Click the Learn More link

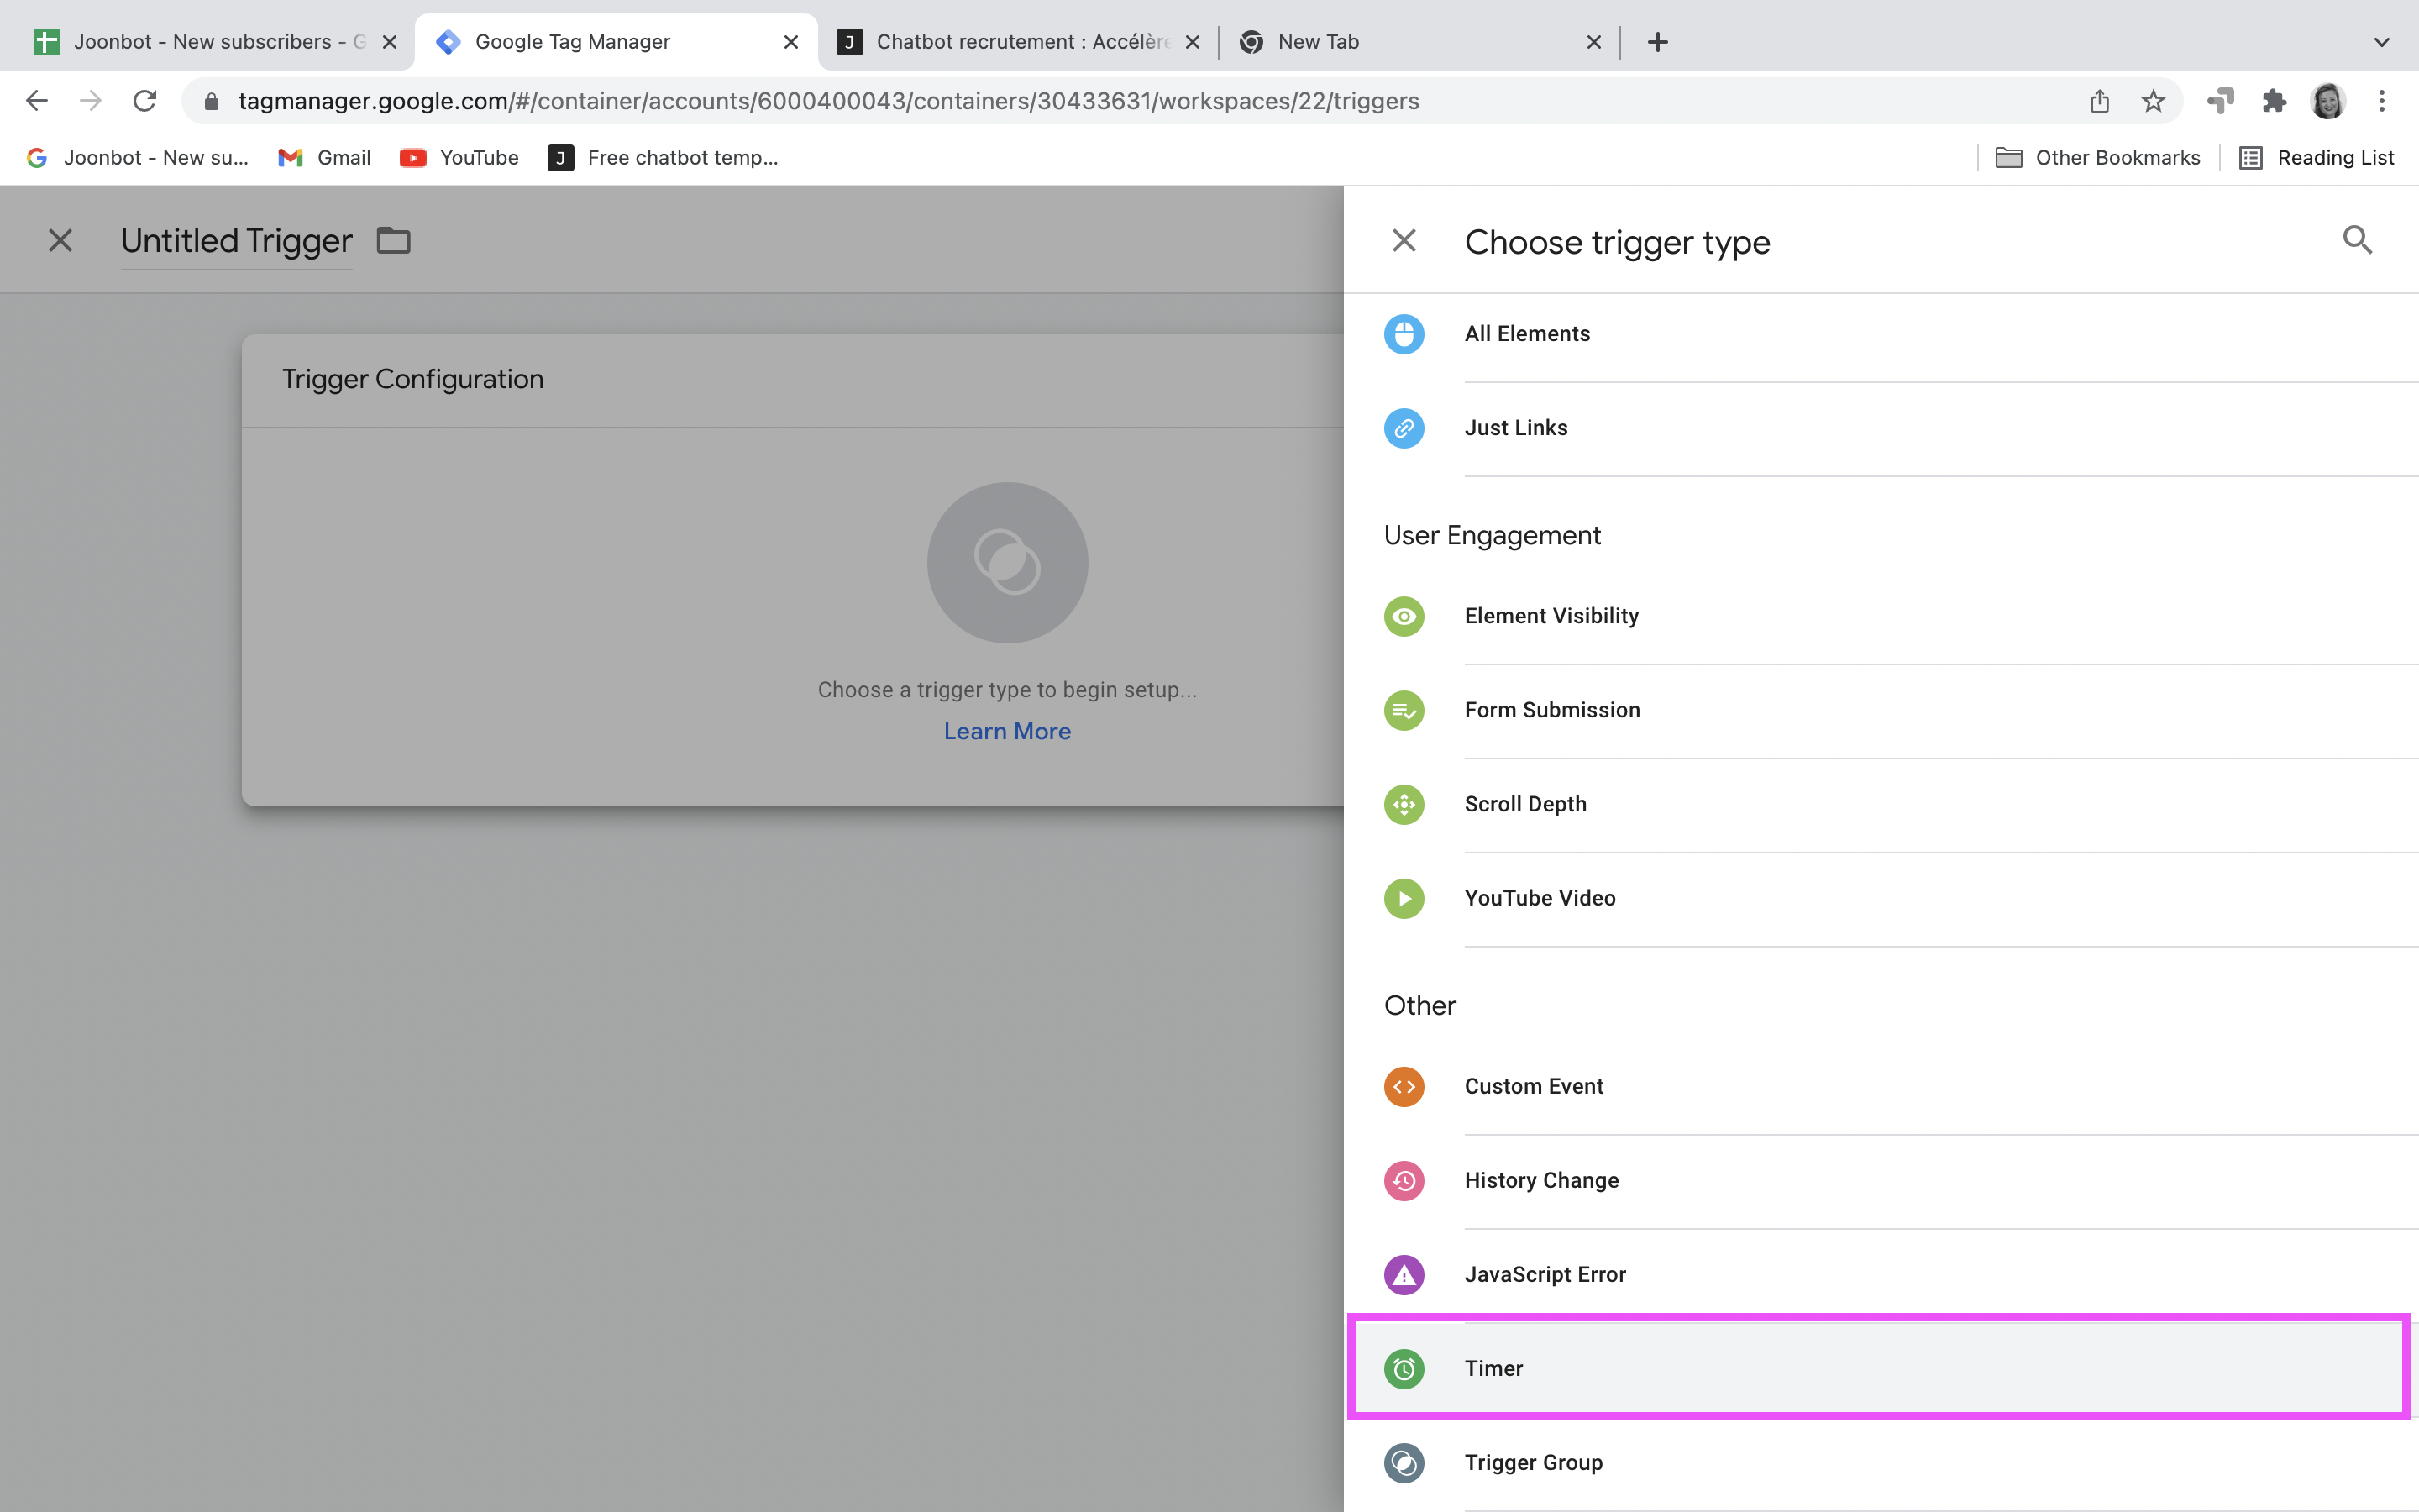coord(1006,731)
